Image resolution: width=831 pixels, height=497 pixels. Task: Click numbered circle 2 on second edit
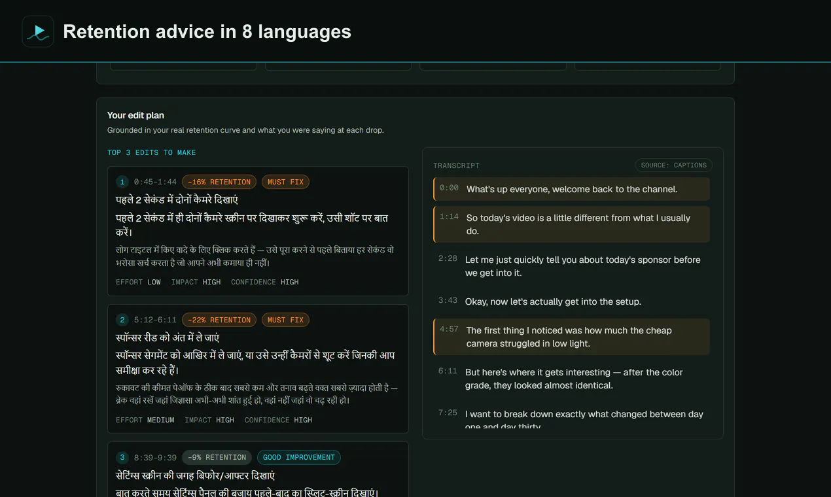[x=122, y=320]
